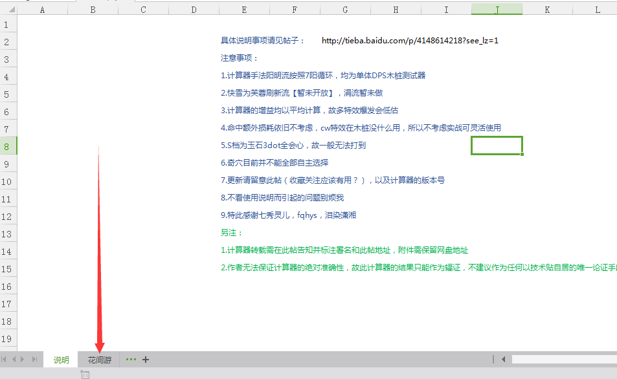The height and width of the screenshot is (379, 617).
Task: Click the selected cell J8
Action: point(497,146)
